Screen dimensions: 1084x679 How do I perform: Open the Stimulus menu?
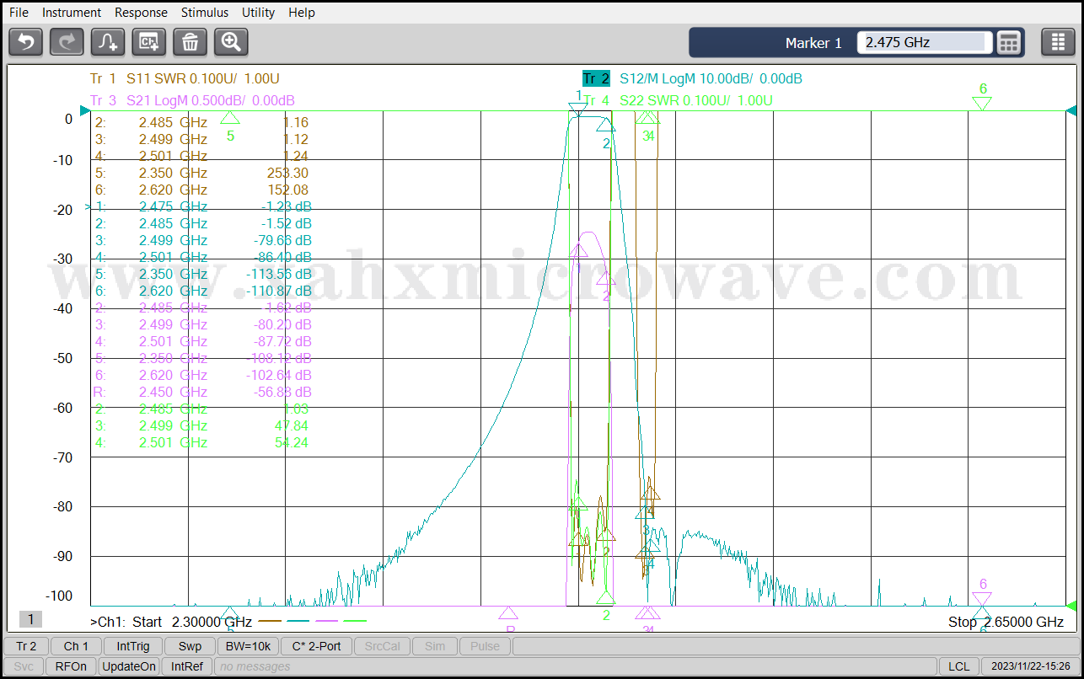coord(205,13)
